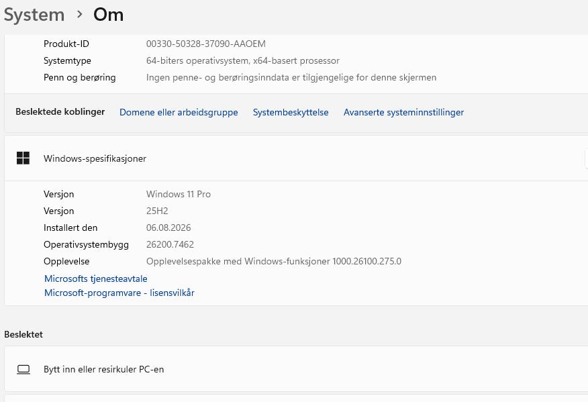Image resolution: width=588 pixels, height=402 pixels.
Task: Open Avanserte systeminnstillinger link
Action: tap(403, 112)
